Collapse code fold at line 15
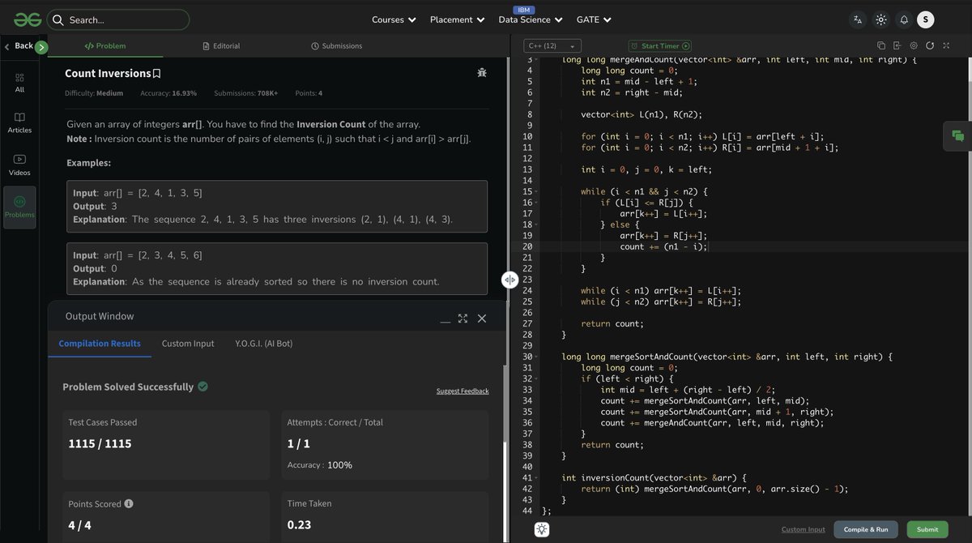 538,192
